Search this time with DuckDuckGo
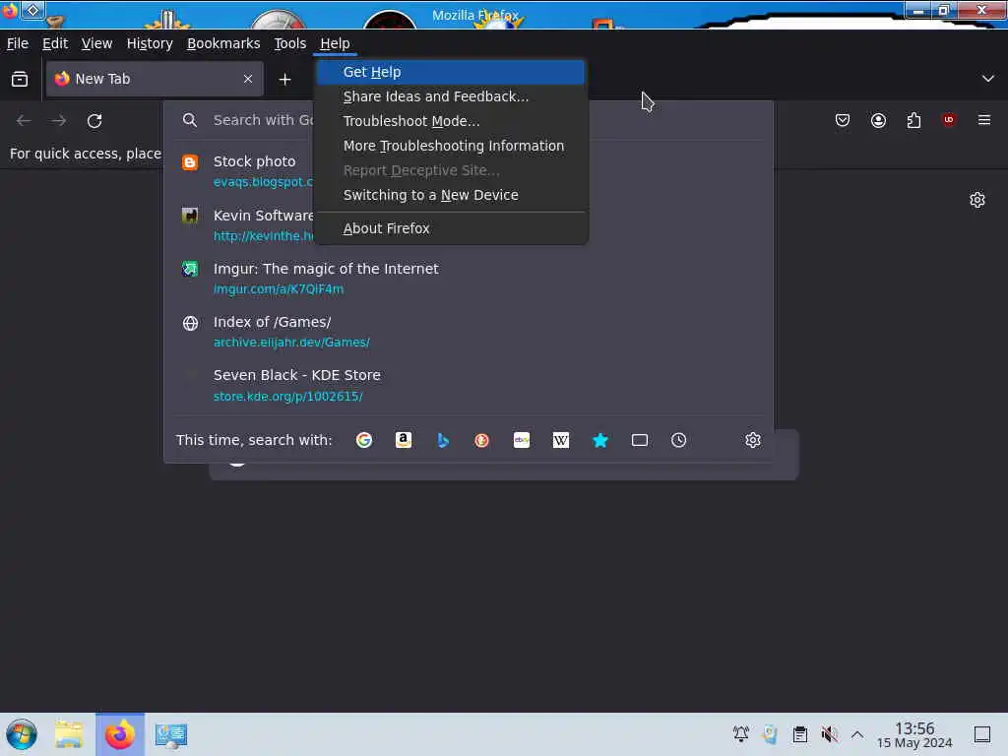Screen dimensions: 1008x756 [x=481, y=440]
